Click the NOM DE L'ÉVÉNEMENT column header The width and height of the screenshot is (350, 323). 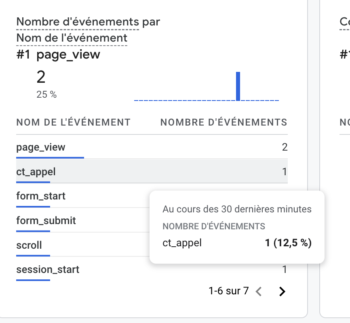[74, 122]
